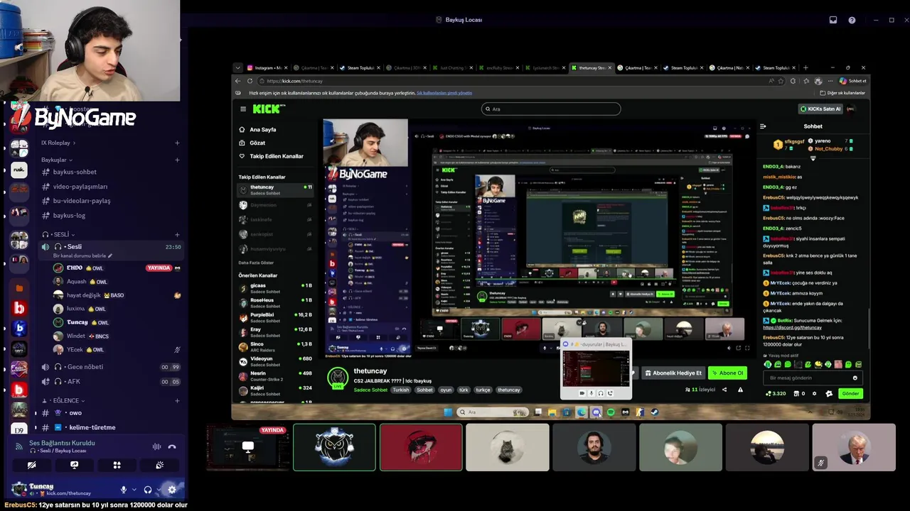The width and height of the screenshot is (910, 511).
Task: Open the headphone output device dropdown arrow
Action: point(158,490)
